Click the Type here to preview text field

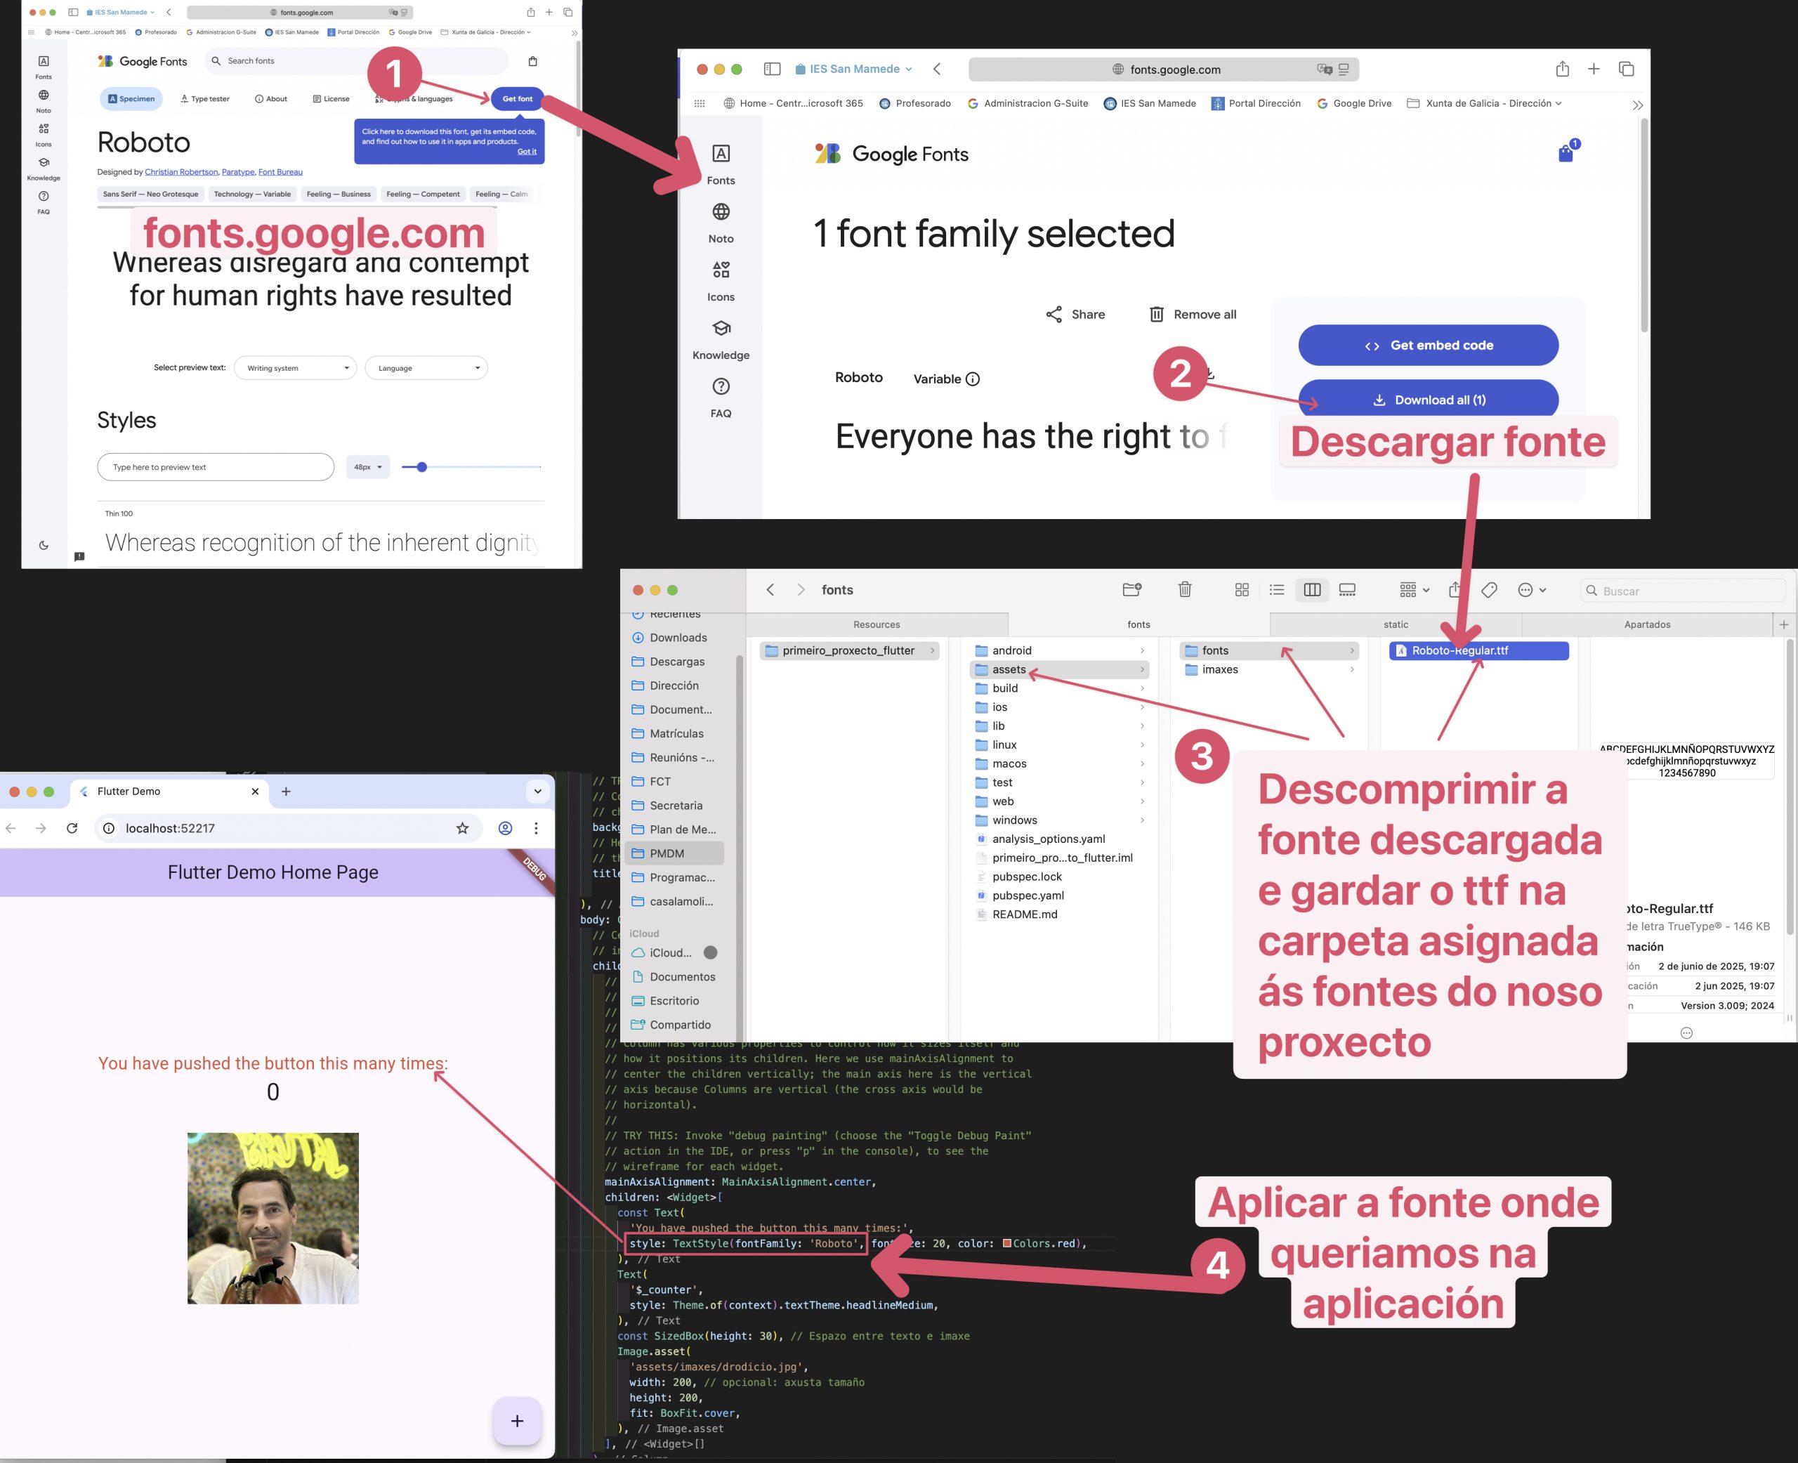(x=216, y=467)
